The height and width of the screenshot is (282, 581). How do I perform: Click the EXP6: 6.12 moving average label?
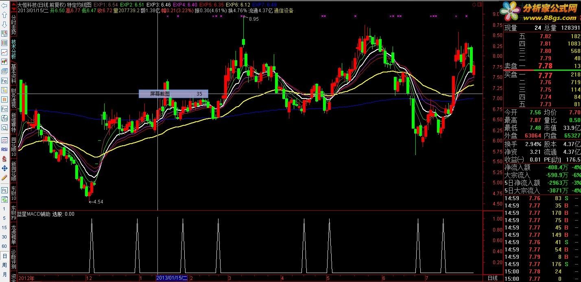(x=238, y=5)
